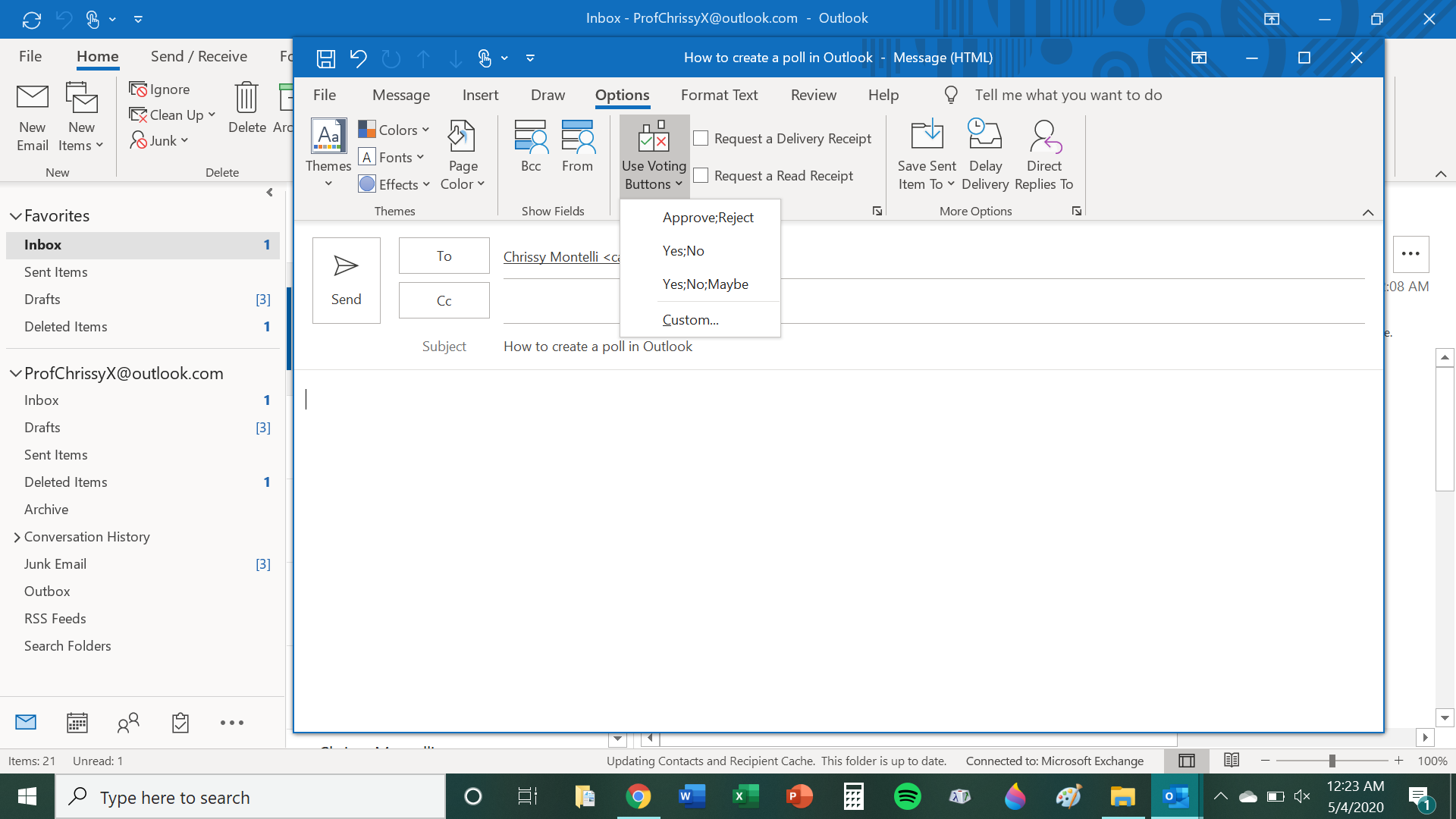1456x819 pixels.
Task: Enable Request a Delivery Receipt
Action: pyautogui.click(x=701, y=137)
